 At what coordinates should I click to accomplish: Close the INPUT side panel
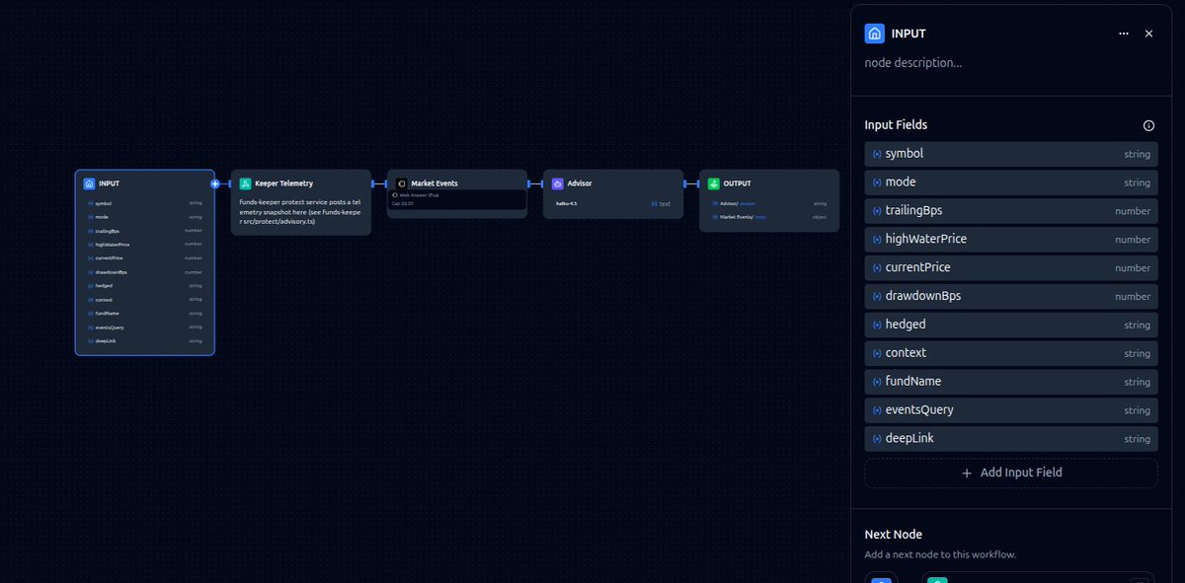click(x=1148, y=34)
